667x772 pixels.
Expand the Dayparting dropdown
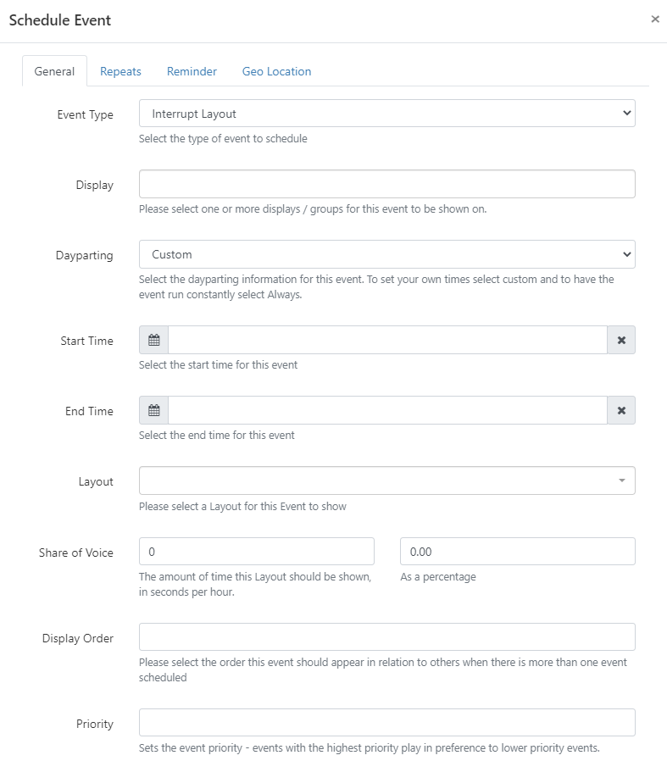tap(386, 254)
